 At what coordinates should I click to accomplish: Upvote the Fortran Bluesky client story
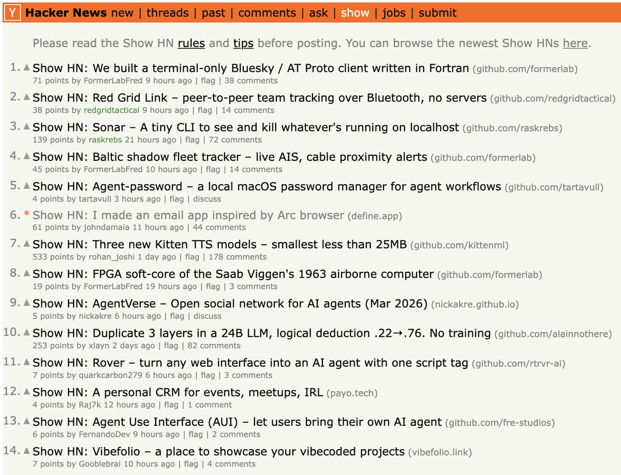point(27,67)
